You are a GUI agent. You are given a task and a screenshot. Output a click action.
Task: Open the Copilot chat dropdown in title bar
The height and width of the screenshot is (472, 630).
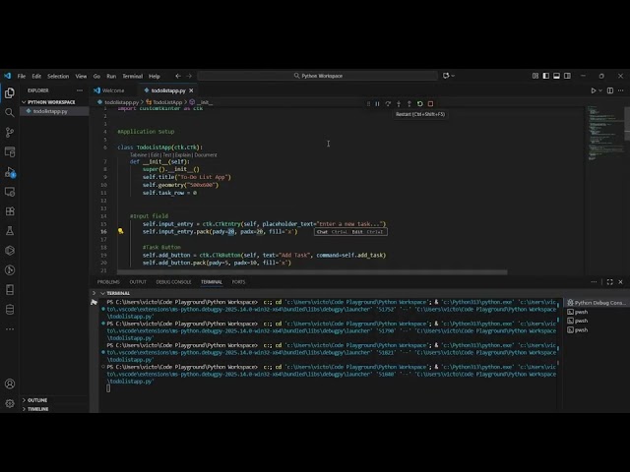click(453, 76)
